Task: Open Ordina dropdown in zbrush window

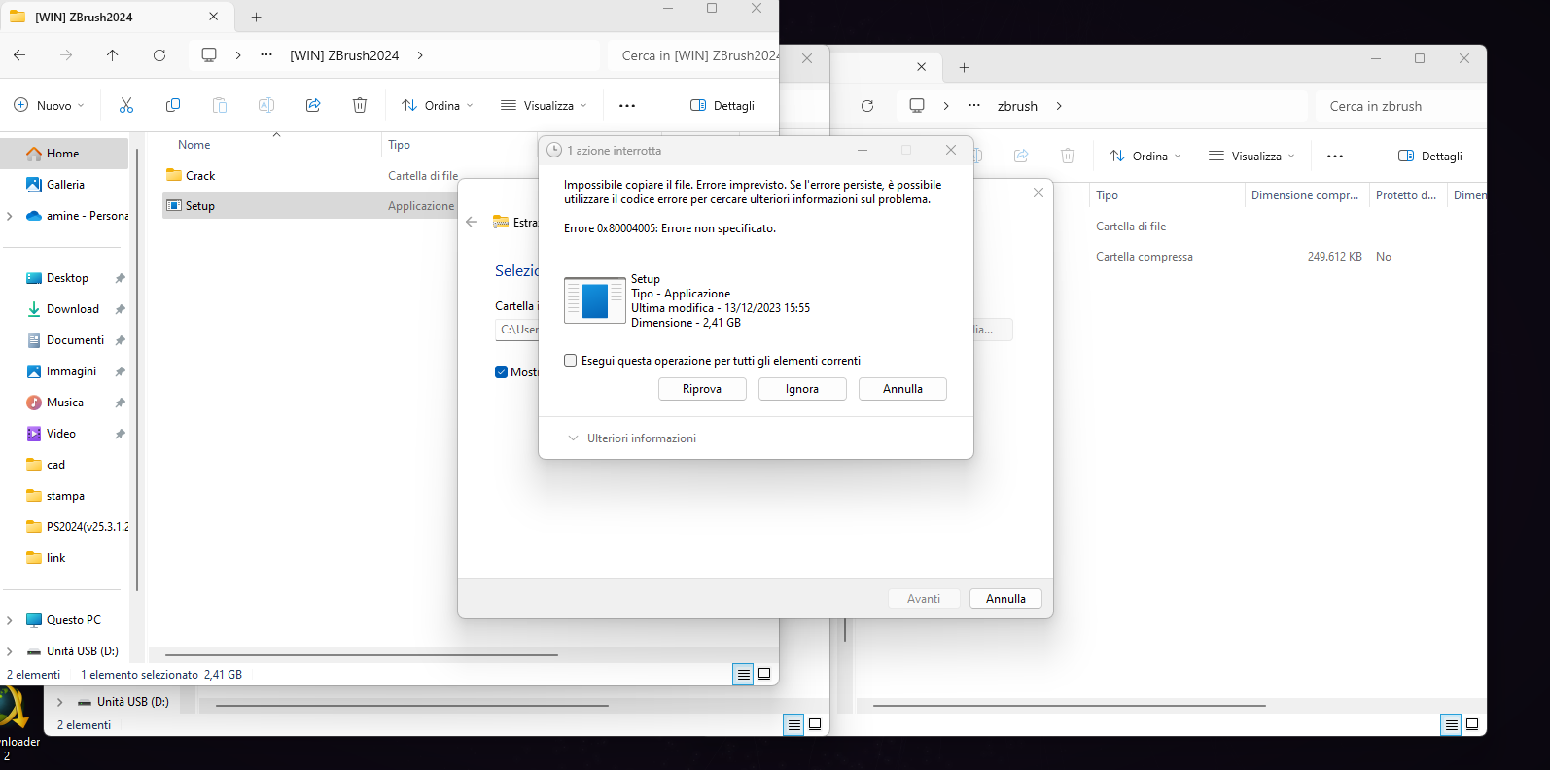Action: tap(1145, 156)
